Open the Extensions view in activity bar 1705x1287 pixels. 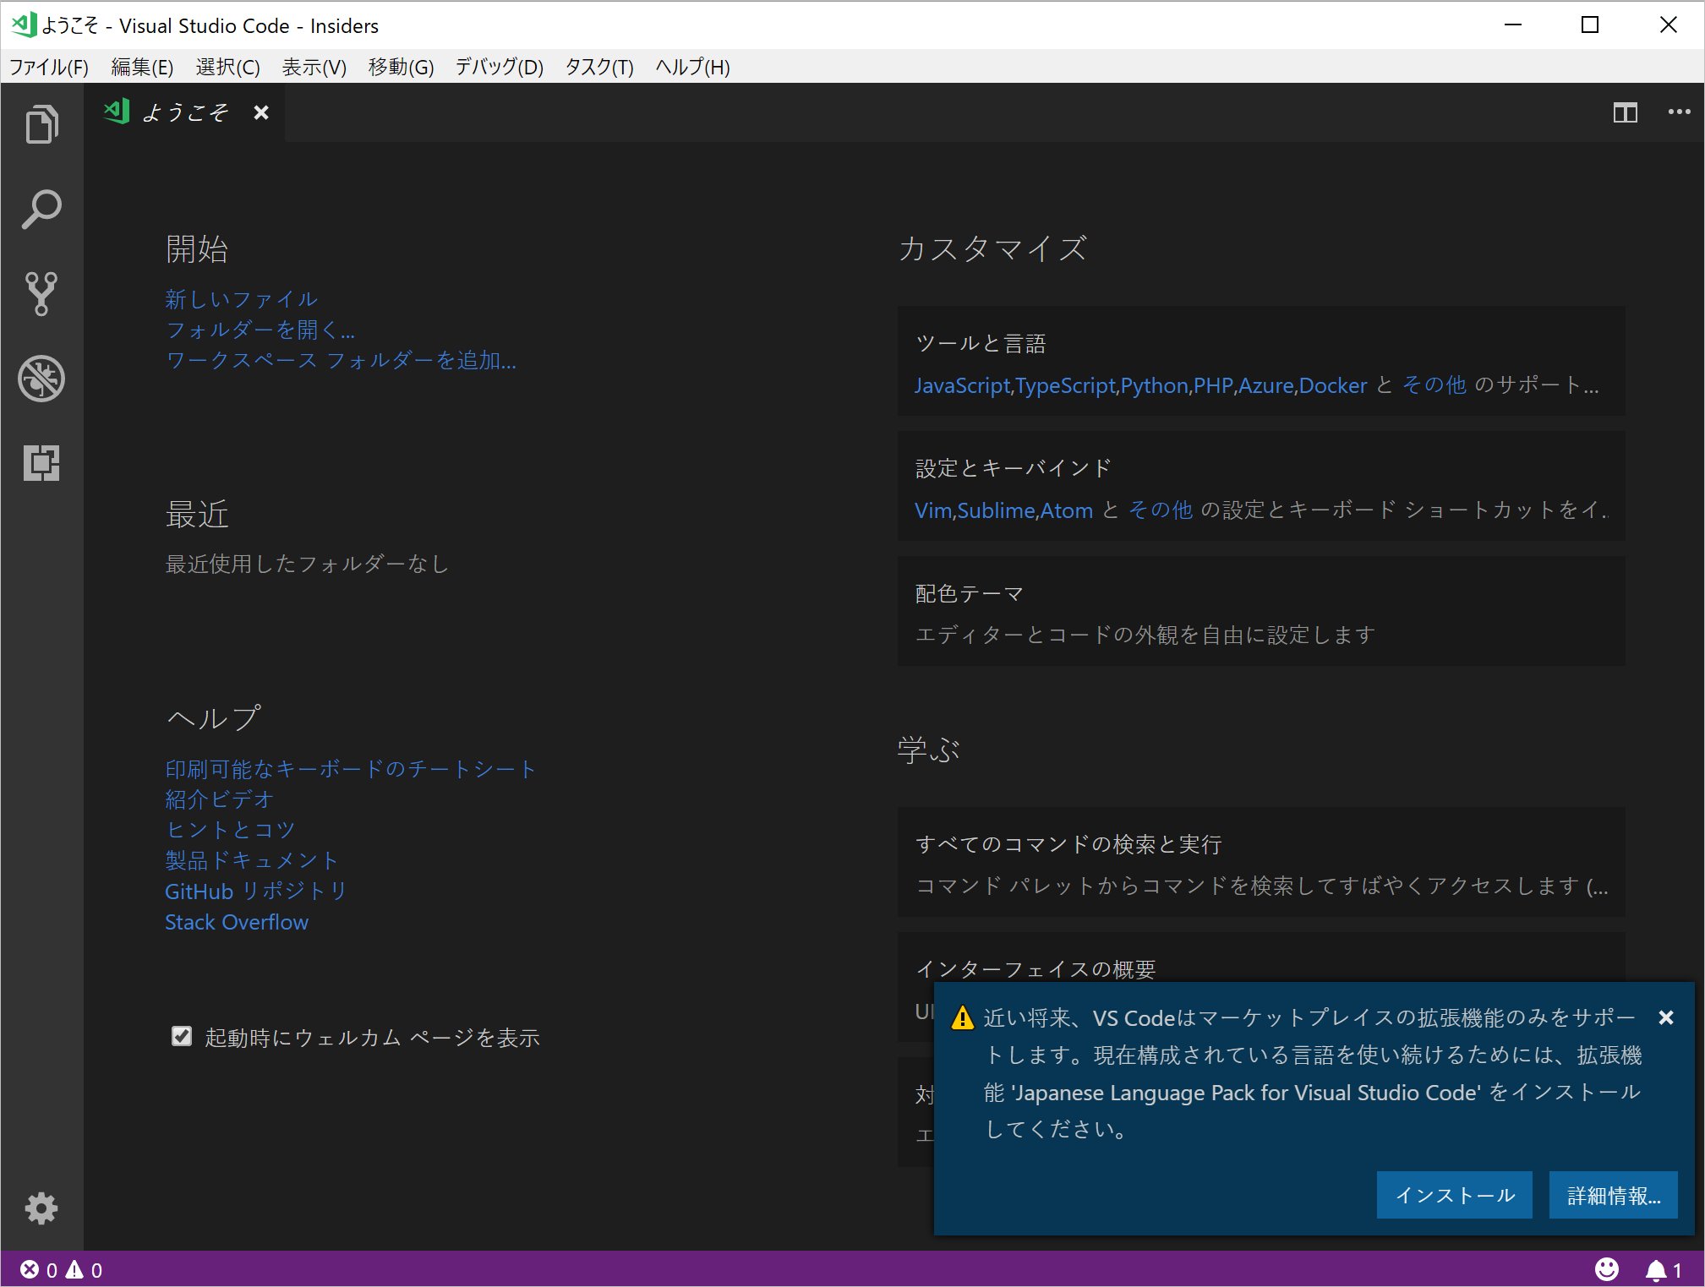[41, 463]
